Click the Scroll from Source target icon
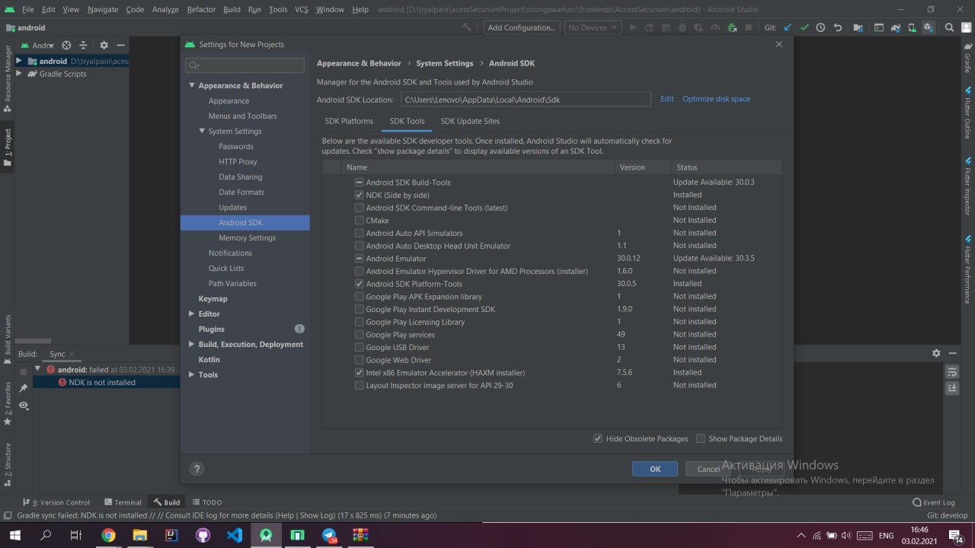Viewport: 975px width, 548px height. [x=66, y=45]
